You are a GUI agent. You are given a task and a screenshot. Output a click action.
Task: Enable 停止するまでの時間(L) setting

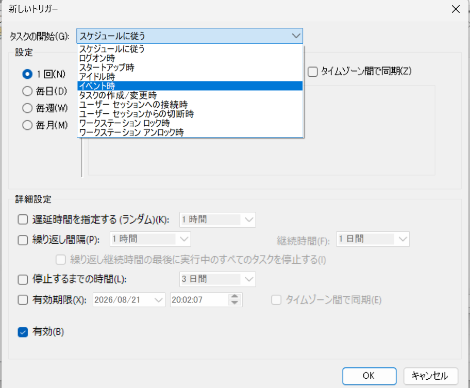[x=23, y=279]
